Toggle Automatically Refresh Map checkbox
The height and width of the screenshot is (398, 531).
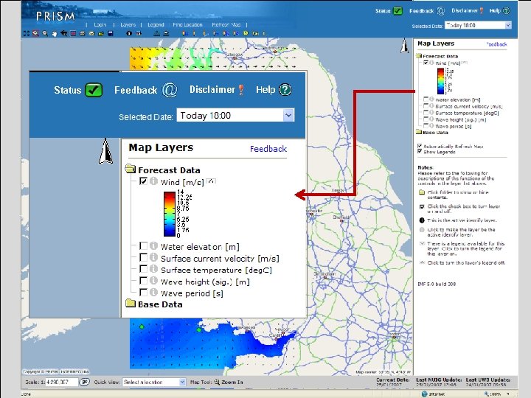pos(420,146)
